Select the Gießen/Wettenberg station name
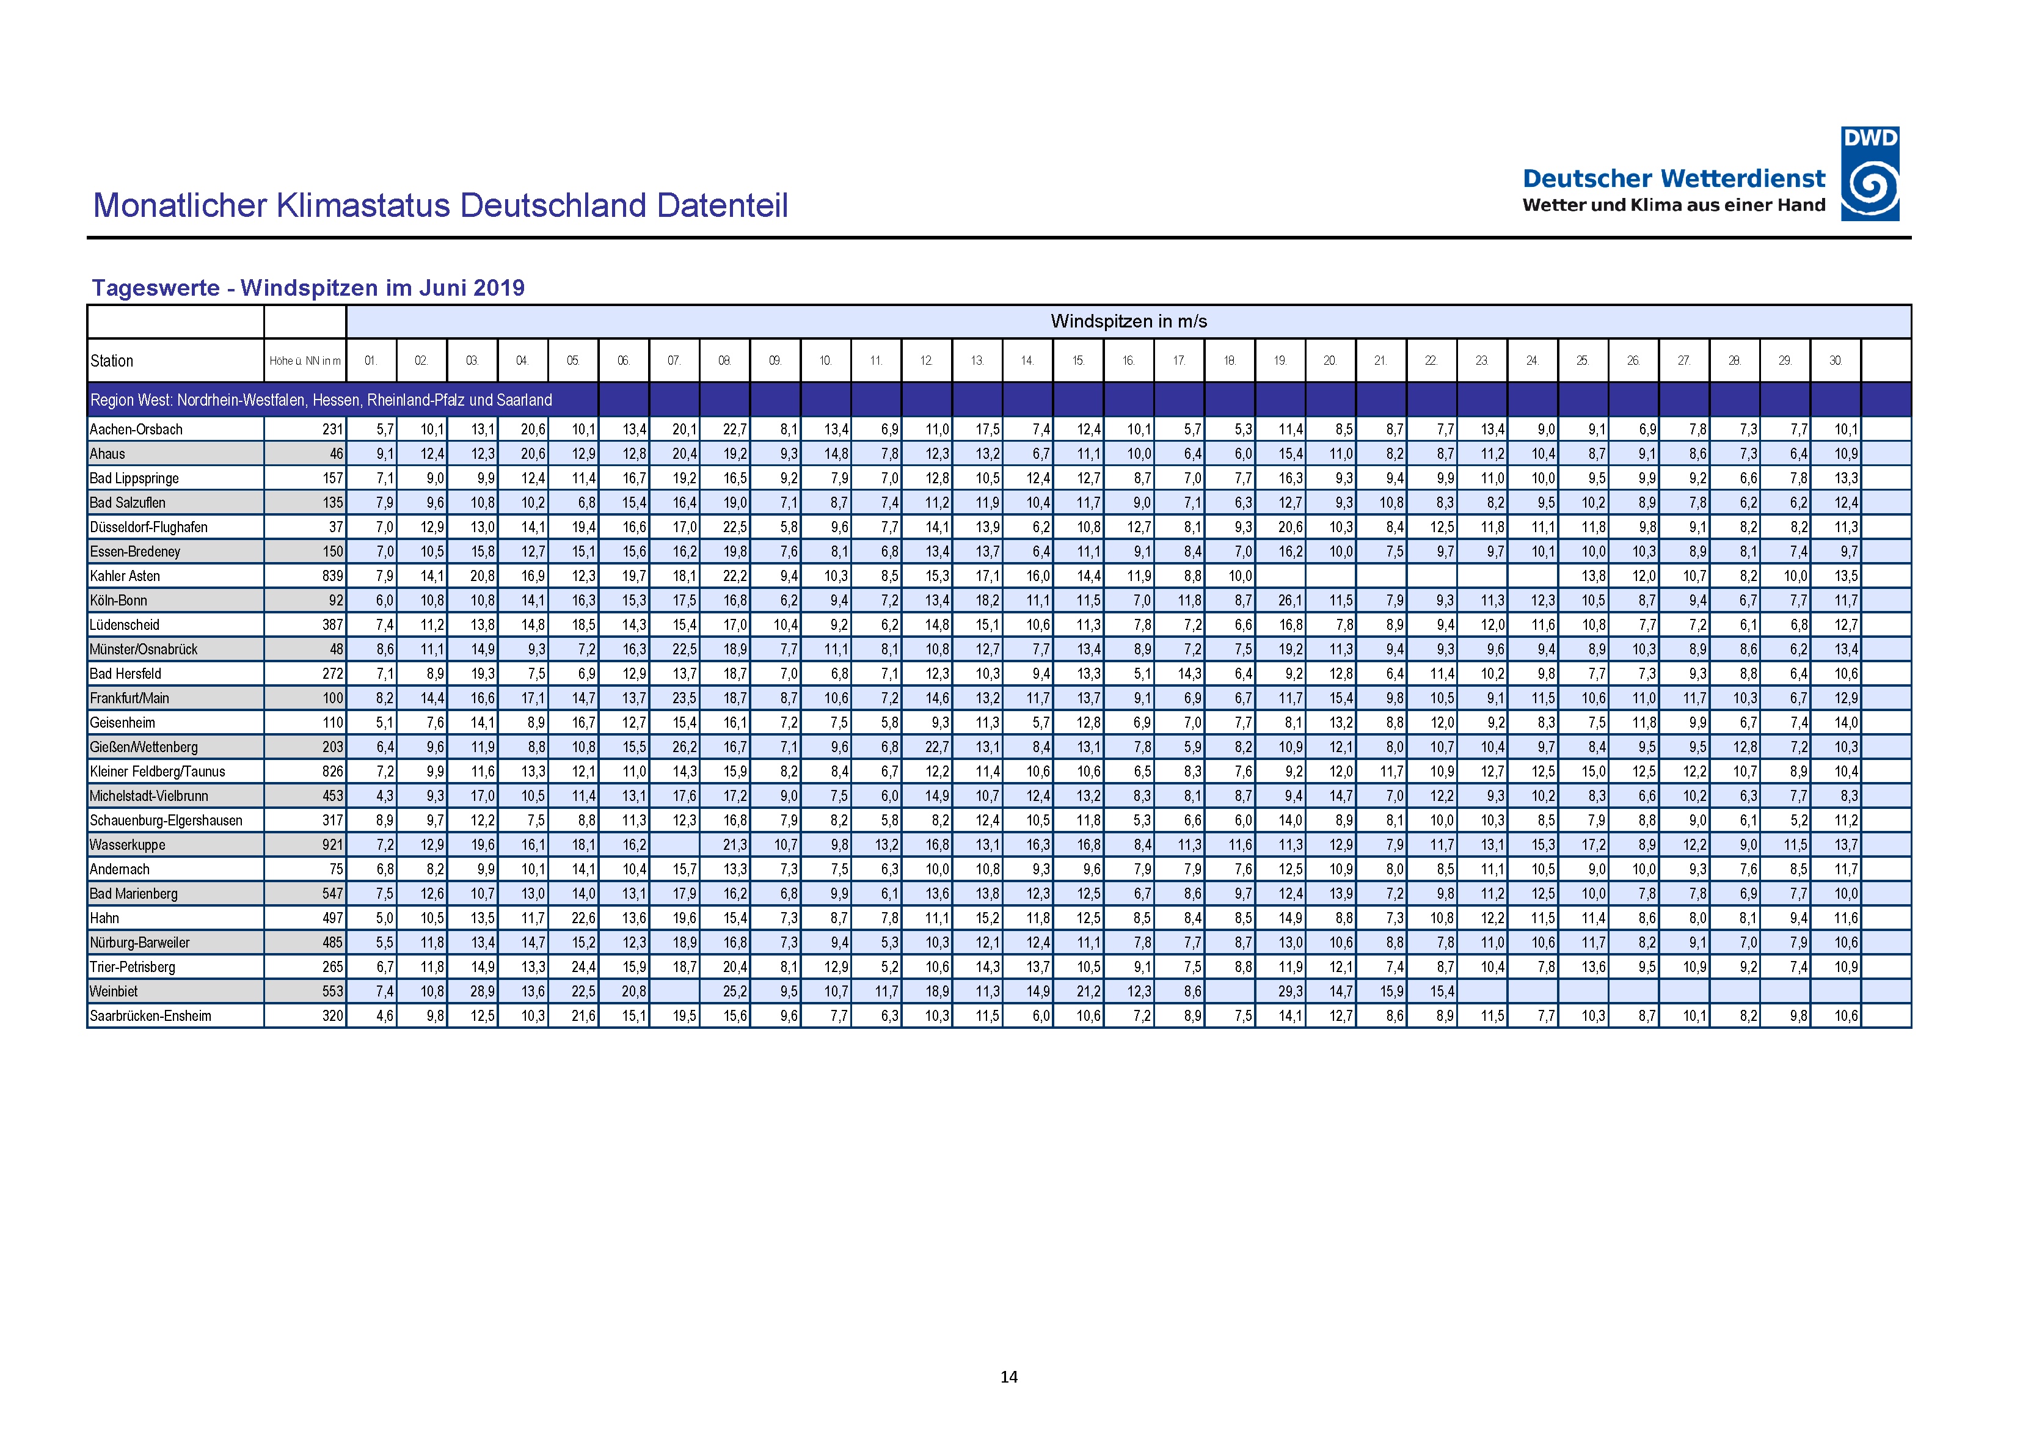Image resolution: width=2020 pixels, height=1429 pixels. (144, 747)
